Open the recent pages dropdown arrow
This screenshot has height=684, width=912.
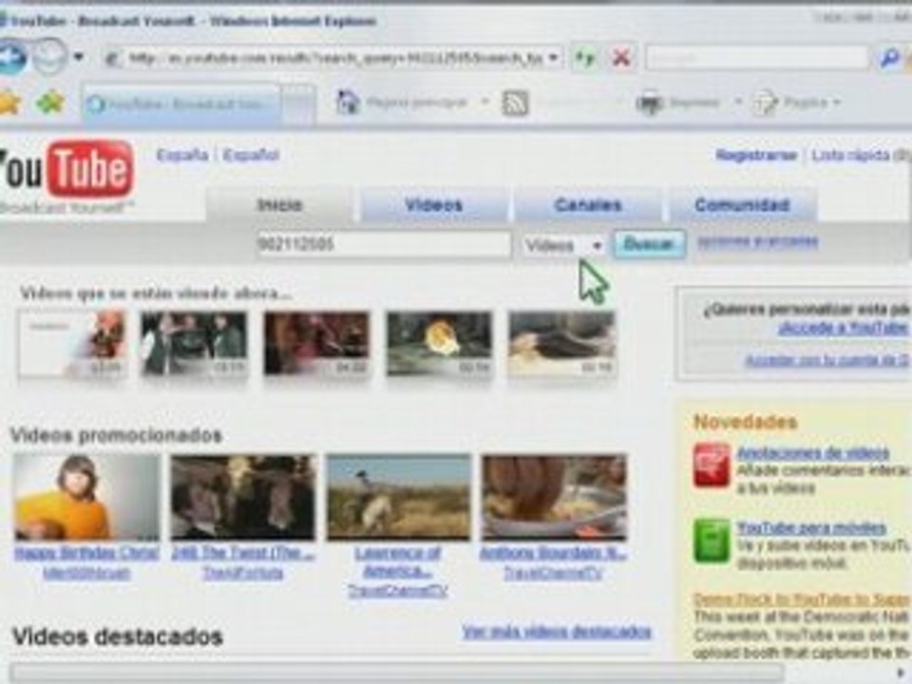78,57
